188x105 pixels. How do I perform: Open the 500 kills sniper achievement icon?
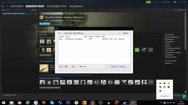pos(44,68)
